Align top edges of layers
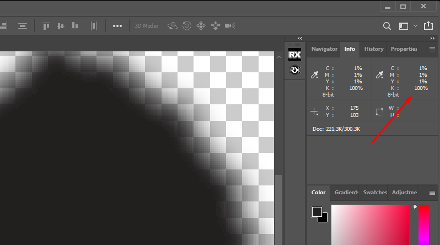440x245 pixels. [46, 26]
